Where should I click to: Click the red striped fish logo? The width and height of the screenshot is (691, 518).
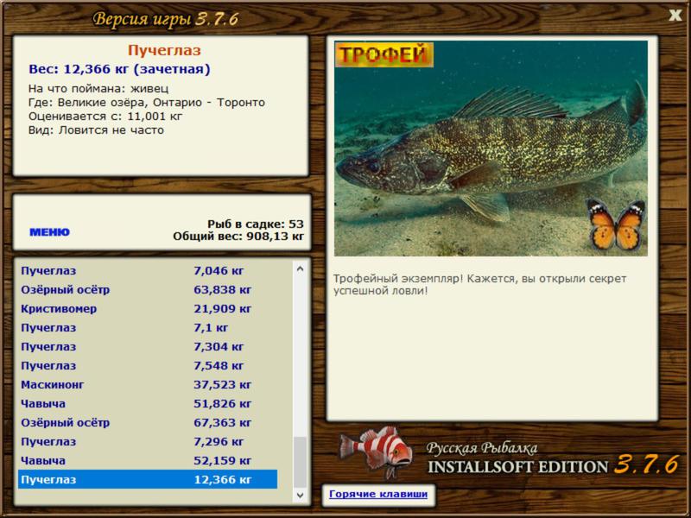[376, 452]
